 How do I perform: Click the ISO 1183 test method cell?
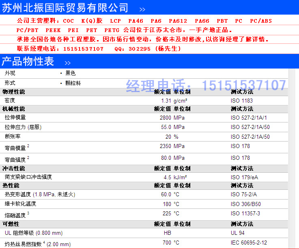click(x=241, y=101)
